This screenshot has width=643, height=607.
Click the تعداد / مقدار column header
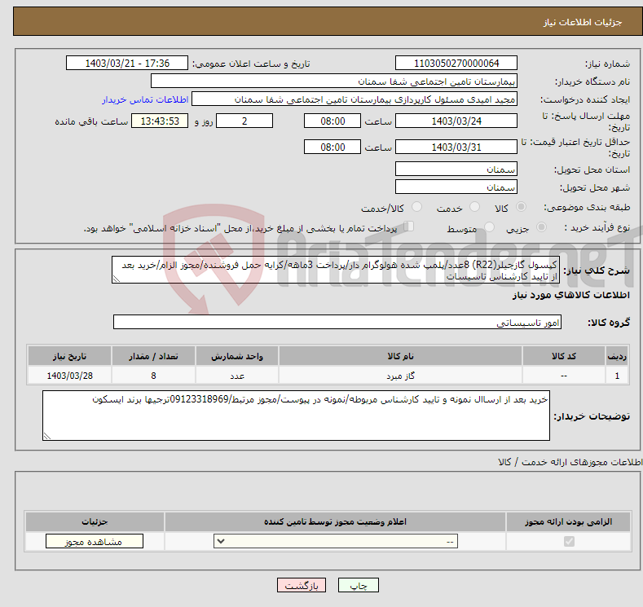(153, 356)
